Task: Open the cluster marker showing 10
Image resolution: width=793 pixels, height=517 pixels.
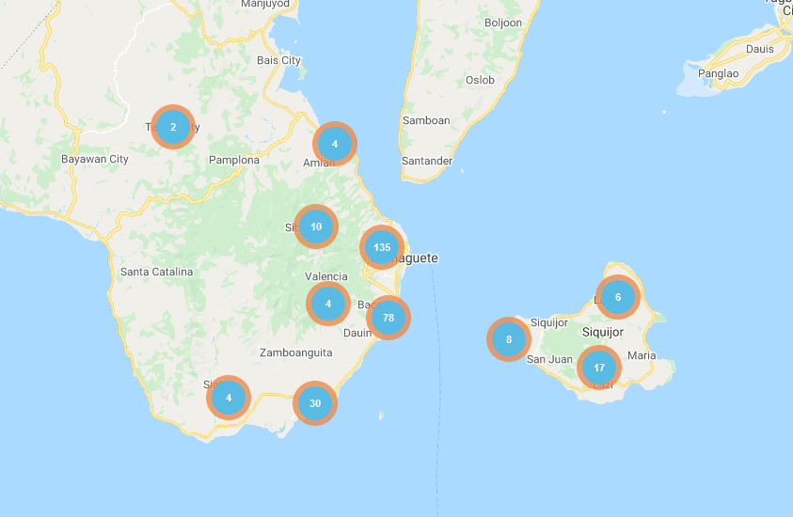Action: coord(316,227)
